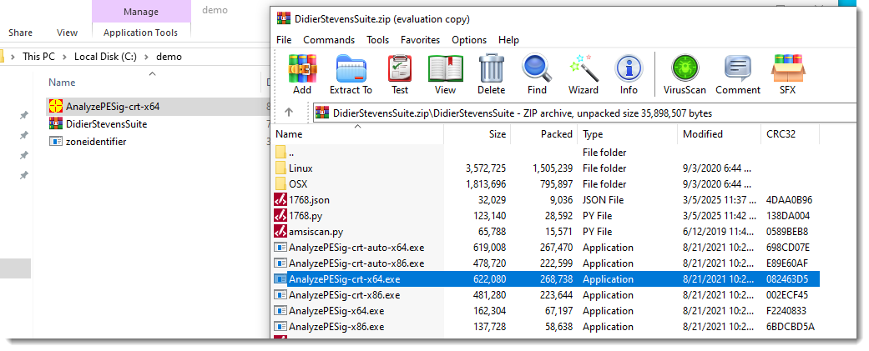The width and height of the screenshot is (869, 351).
Task: Click the Test archive icon
Action: tap(399, 68)
